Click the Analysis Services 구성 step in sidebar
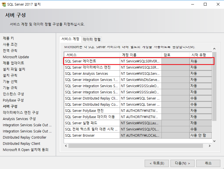This screenshot has height=169, width=224. (x=19, y=119)
